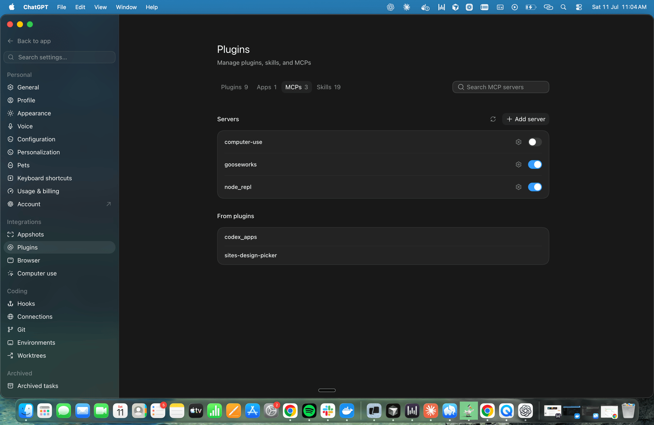Open Personalization settings
654x425 pixels.
pos(60,152)
